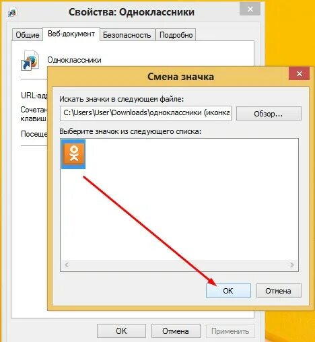Select the orange Odnoklassniki icon in list
315x342 pixels.
[x=73, y=153]
